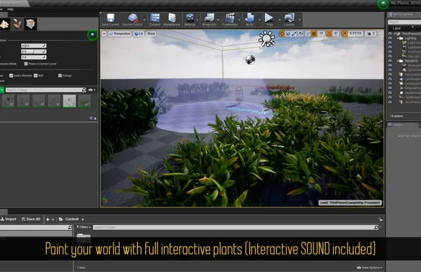Click the world coordinate system globe icon
The height and width of the screenshot is (272, 421).
tap(301, 34)
